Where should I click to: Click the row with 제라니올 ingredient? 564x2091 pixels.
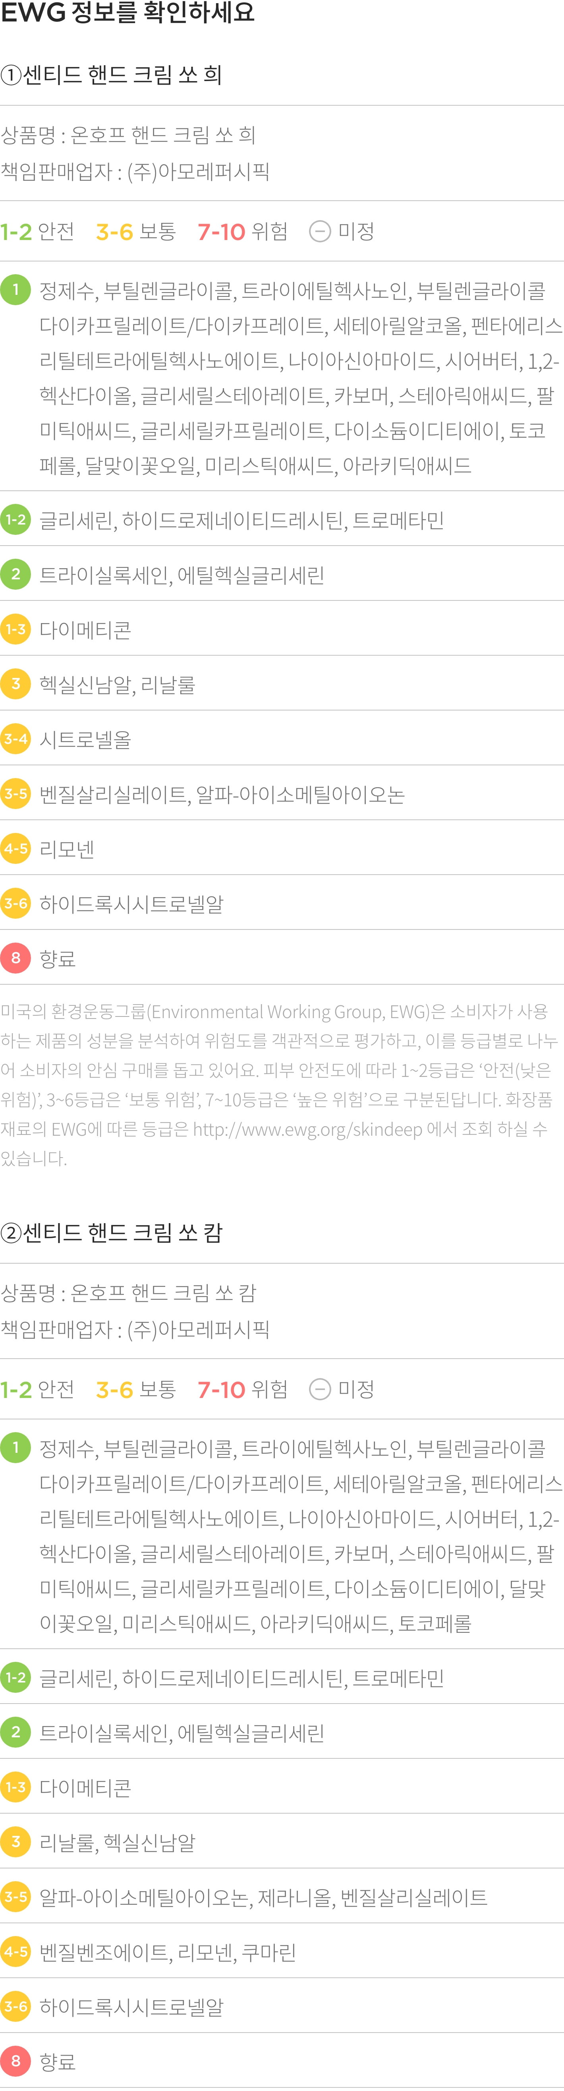point(282,1897)
